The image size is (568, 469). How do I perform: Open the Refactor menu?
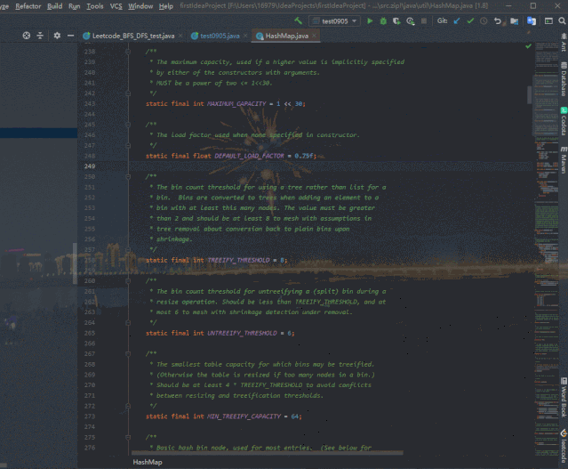click(x=28, y=6)
